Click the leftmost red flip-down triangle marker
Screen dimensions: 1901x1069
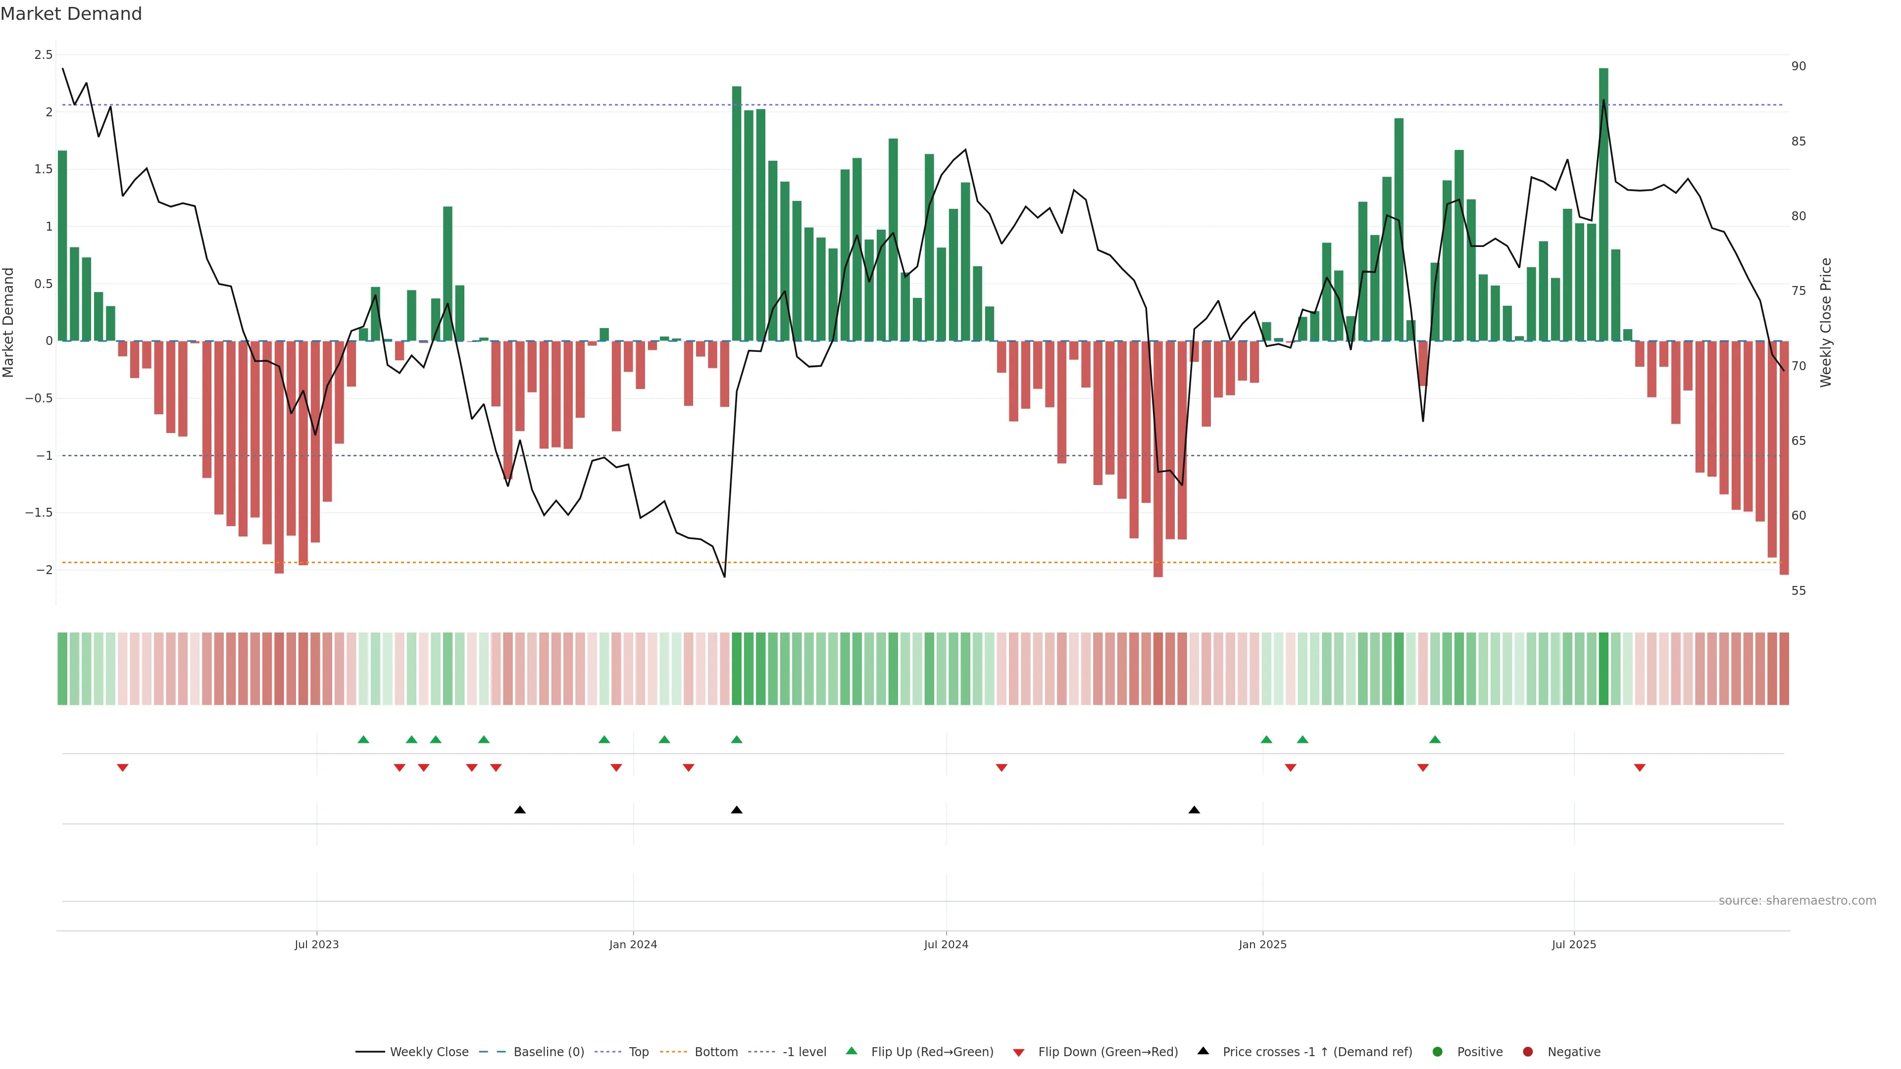[x=122, y=768]
